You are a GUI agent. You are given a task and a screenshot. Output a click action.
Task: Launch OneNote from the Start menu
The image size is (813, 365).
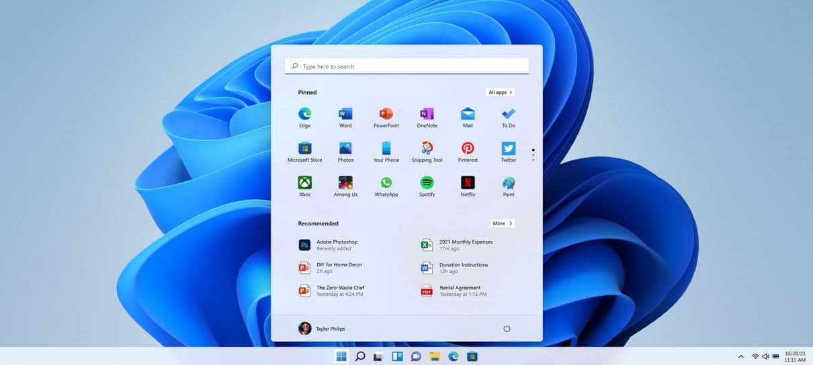tap(427, 117)
